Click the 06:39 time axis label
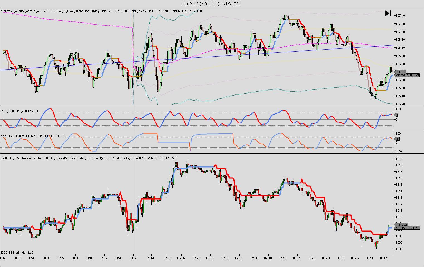Screen dimensions: 424x267 point(225,258)
